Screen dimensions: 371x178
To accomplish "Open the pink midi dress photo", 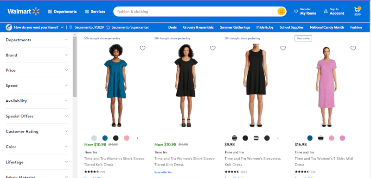I will (326, 86).
